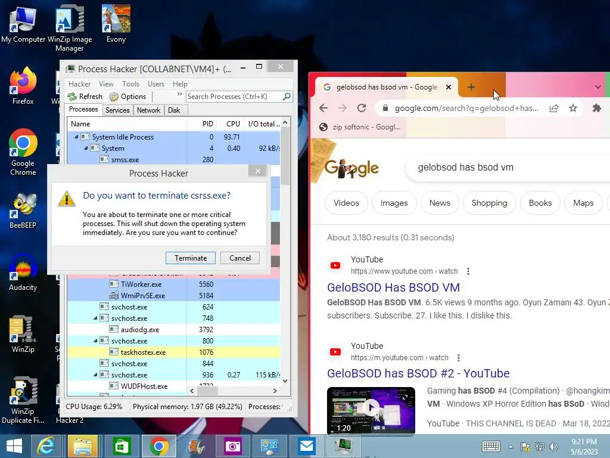Open Options in Process Hacker toolbar
The image size is (610, 458).
[x=127, y=96]
